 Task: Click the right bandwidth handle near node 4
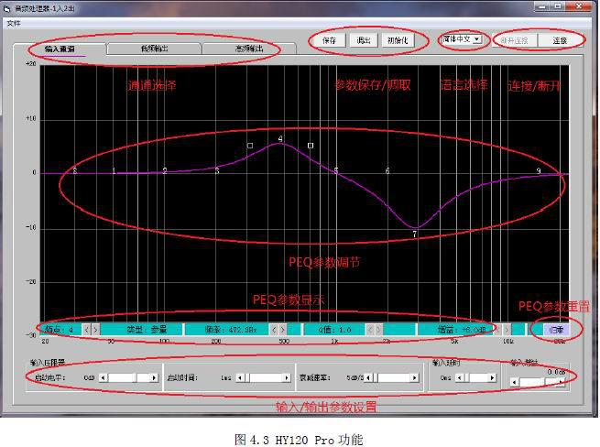click(x=311, y=145)
